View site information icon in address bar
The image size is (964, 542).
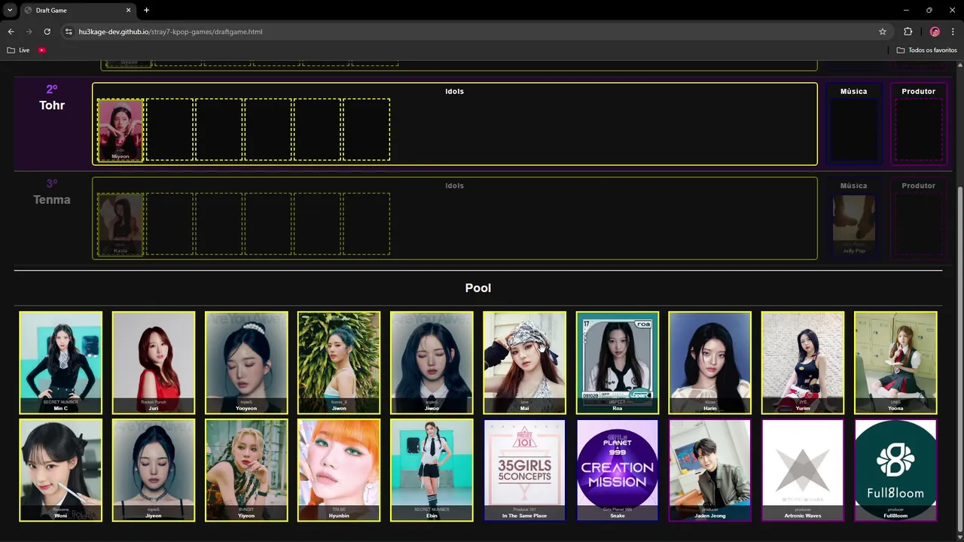coord(69,32)
